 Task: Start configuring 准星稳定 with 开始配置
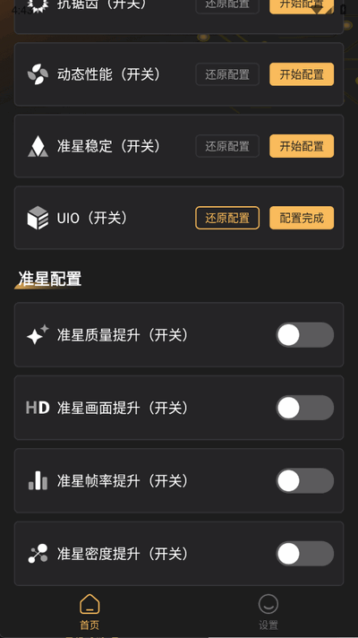[302, 146]
